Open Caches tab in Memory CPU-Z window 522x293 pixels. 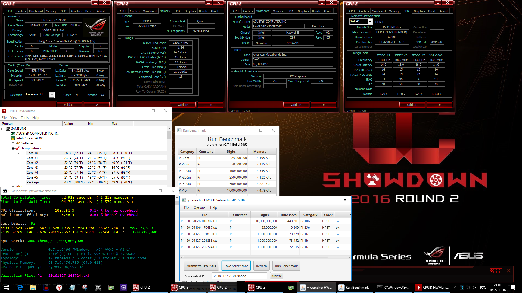point(135,11)
